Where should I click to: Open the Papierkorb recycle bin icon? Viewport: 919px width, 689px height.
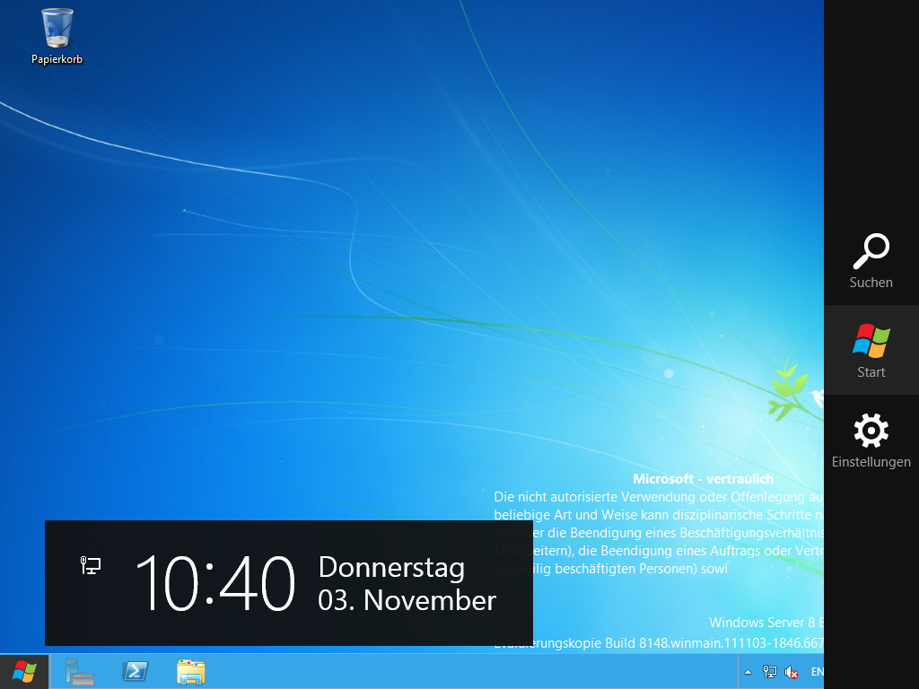pyautogui.click(x=57, y=29)
